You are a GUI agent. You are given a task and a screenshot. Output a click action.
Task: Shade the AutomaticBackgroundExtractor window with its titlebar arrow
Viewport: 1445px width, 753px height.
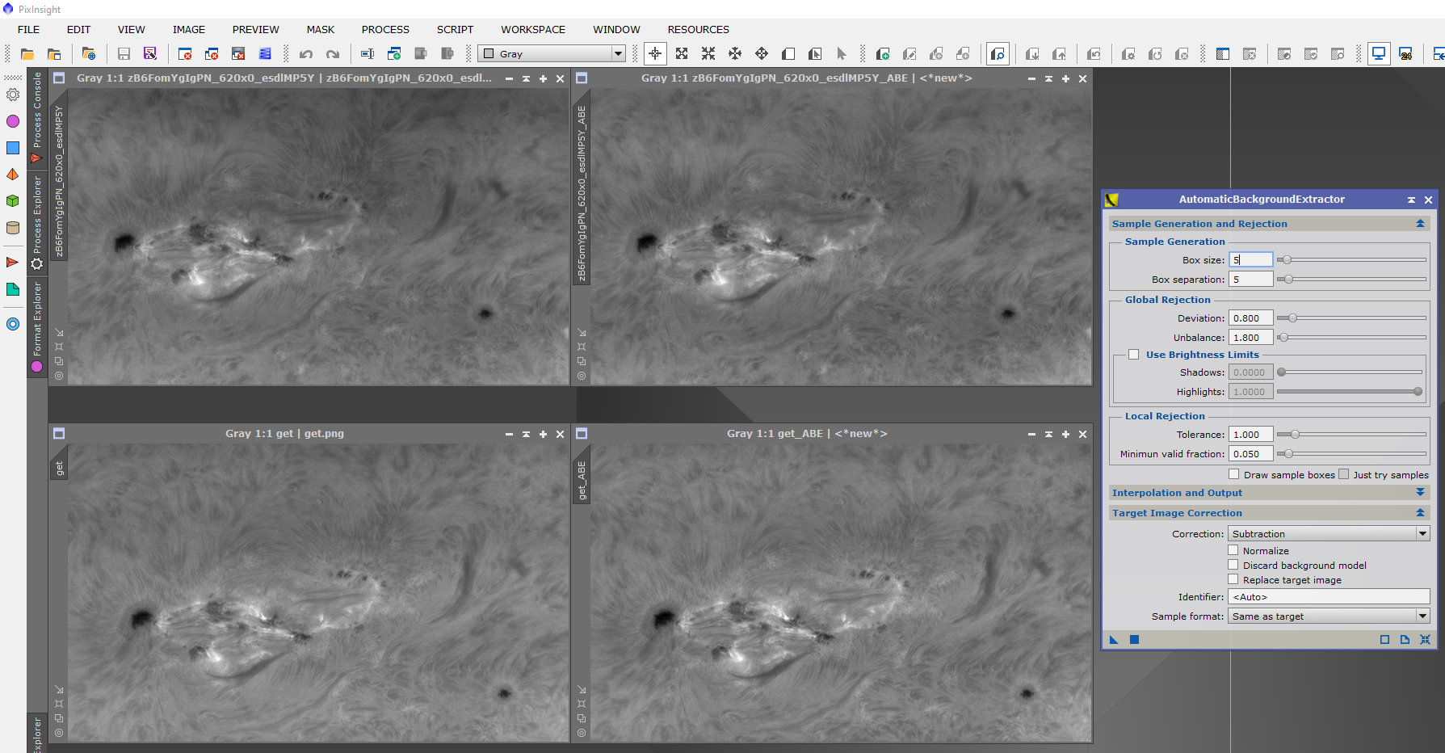(x=1411, y=200)
